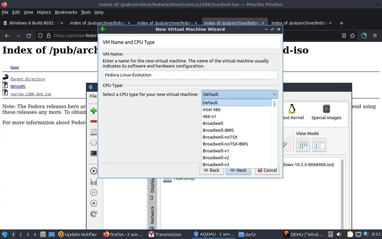Switch to workspace 2 in the taskbar
Screen dimensions: 382x239
tap(20, 235)
